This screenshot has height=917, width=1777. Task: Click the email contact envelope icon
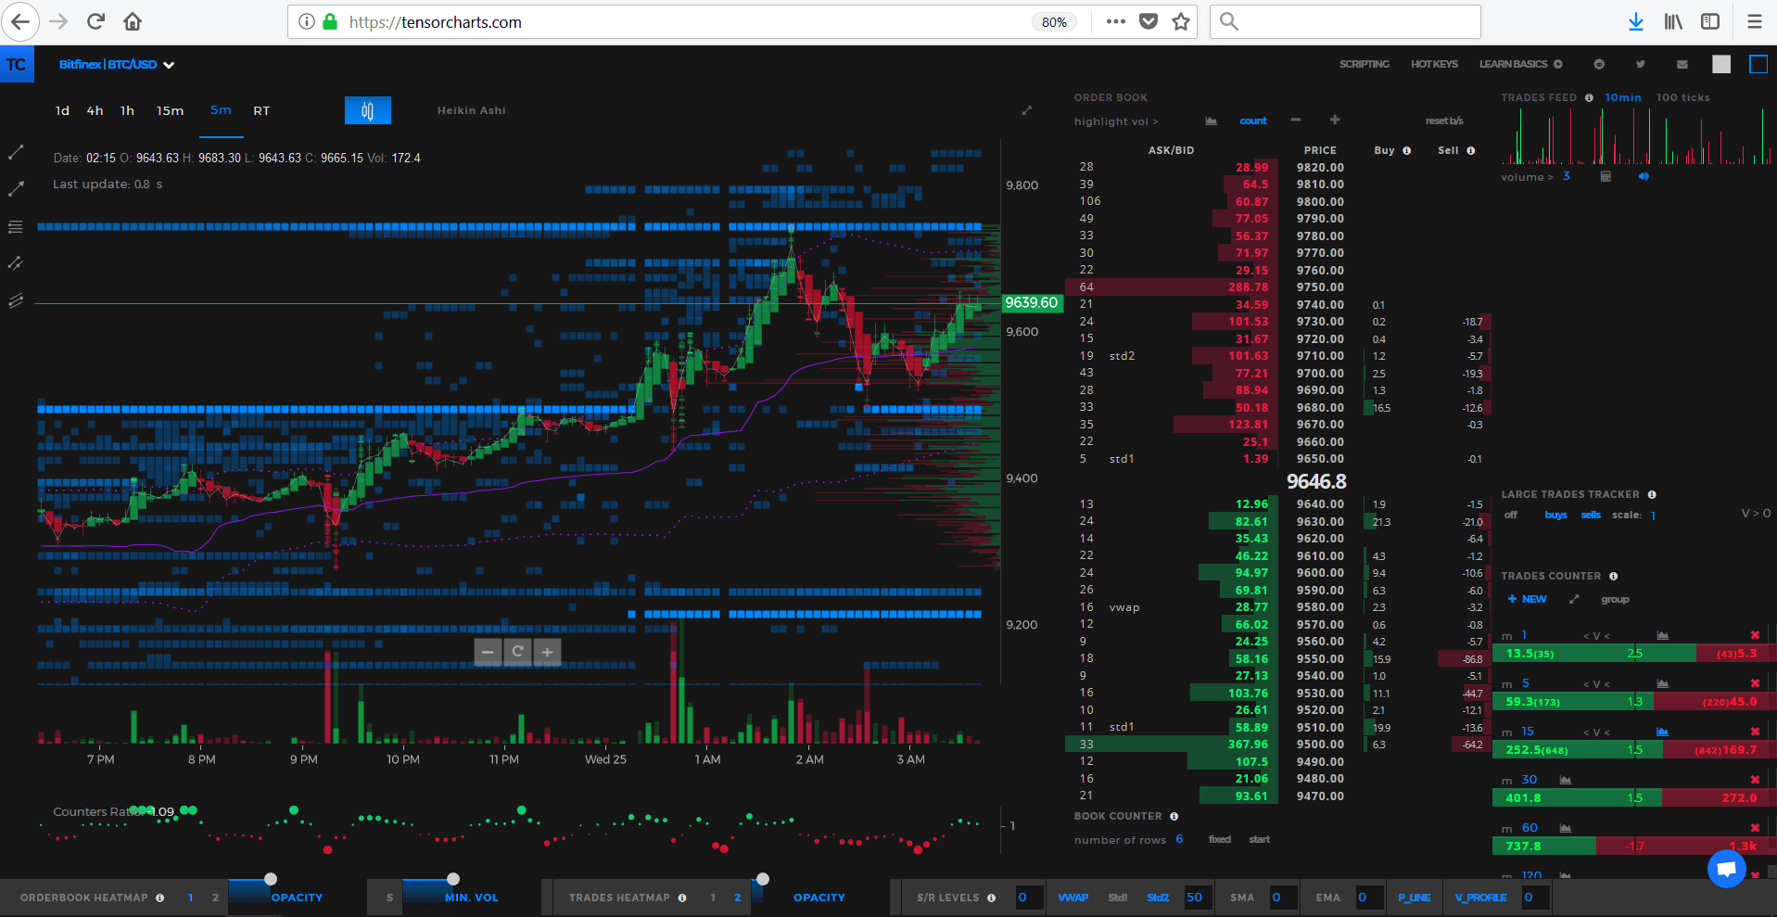[x=1681, y=64]
